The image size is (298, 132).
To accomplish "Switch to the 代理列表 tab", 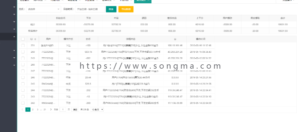I will pyautogui.click(x=56, y=1).
